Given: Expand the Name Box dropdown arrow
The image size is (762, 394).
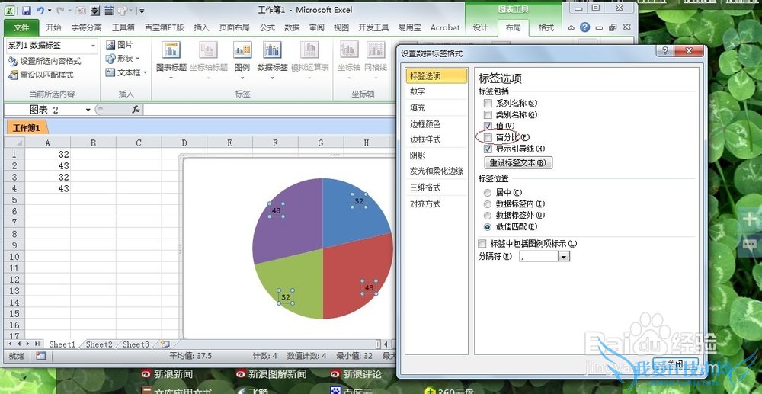Looking at the screenshot, I should tap(88, 110).
